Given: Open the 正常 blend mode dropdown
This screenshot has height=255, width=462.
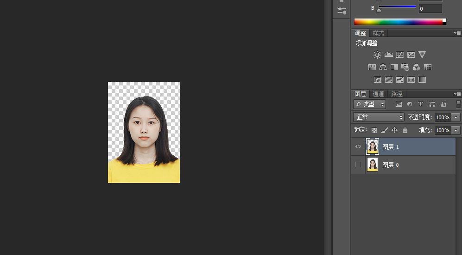Looking at the screenshot, I should (379, 117).
